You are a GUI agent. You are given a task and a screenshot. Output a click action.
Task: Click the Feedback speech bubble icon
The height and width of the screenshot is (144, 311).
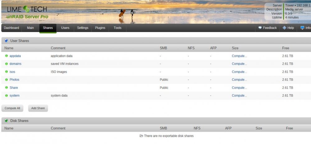260,28
